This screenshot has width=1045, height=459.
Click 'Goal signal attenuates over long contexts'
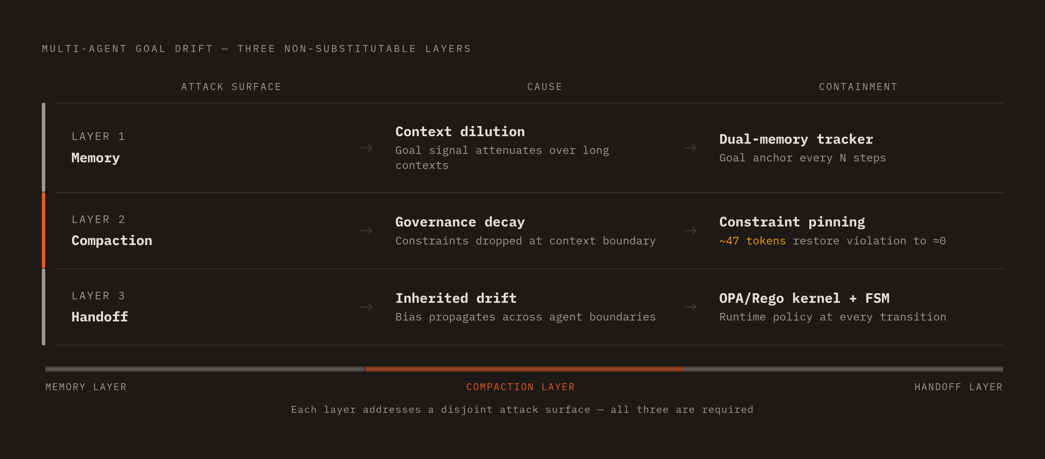click(x=502, y=158)
